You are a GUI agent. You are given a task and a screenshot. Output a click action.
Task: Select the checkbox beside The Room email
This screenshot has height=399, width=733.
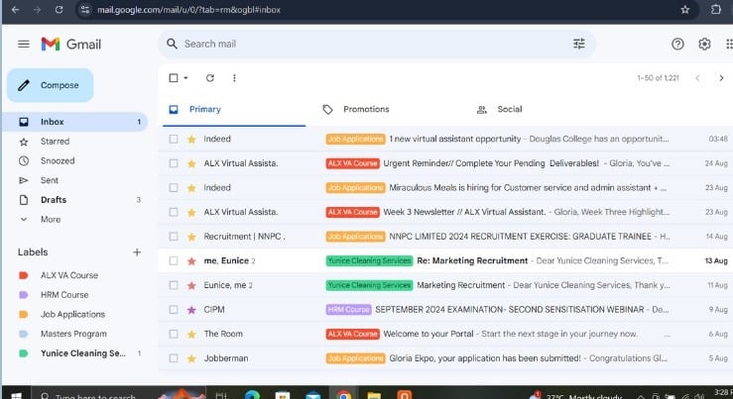coord(174,334)
